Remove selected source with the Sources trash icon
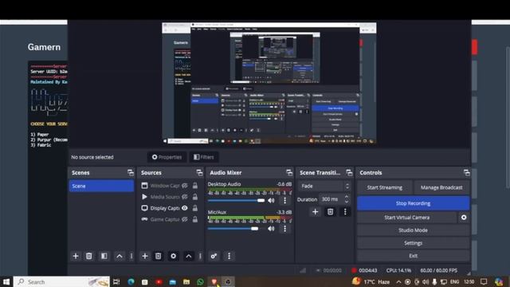This screenshot has width=510, height=287. tap(158, 256)
